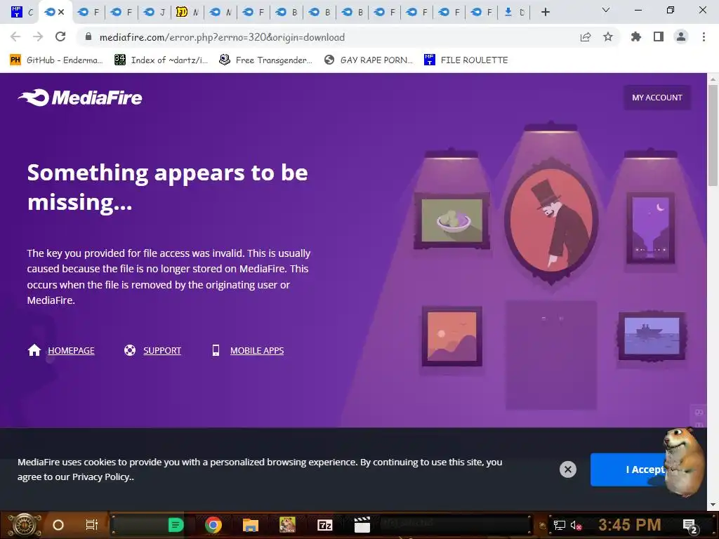Click the muted volume icon in tray
719x539 pixels.
(x=576, y=525)
